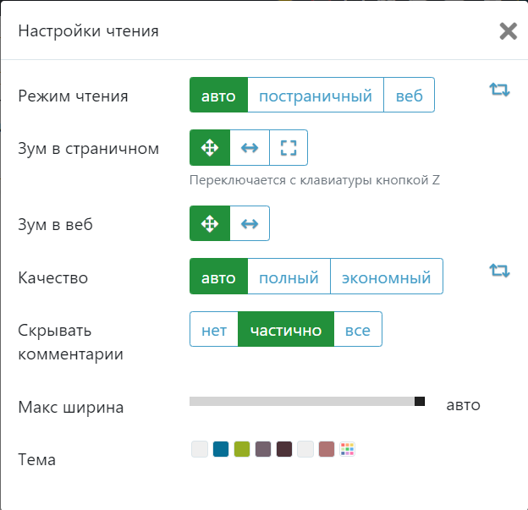The height and width of the screenshot is (510, 528).
Task: Select four-way arrows zoom for web mode
Action: tap(209, 224)
